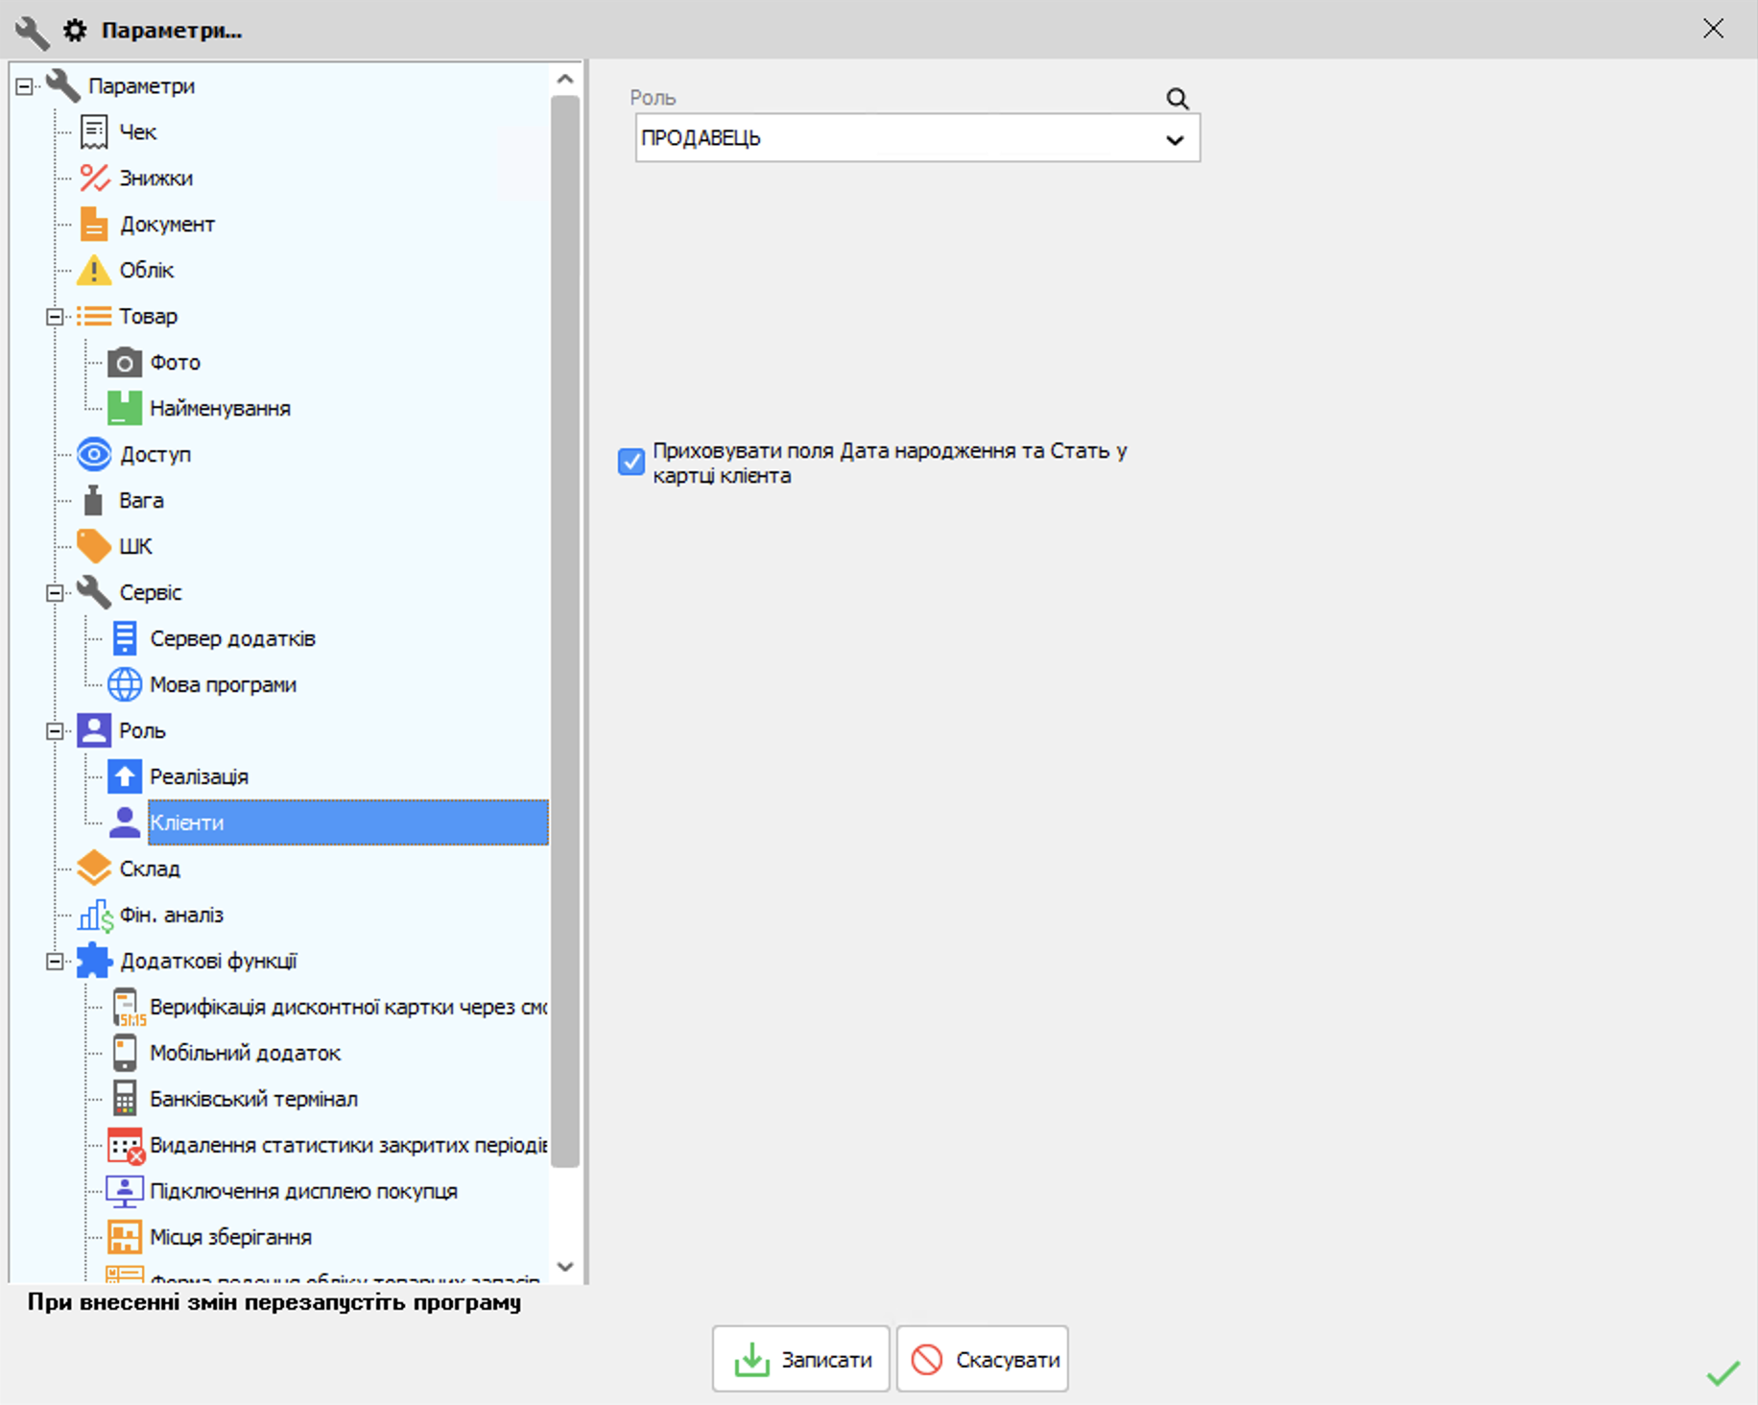
Task: Click the search magnifier above Роль field
Action: pyautogui.click(x=1177, y=99)
